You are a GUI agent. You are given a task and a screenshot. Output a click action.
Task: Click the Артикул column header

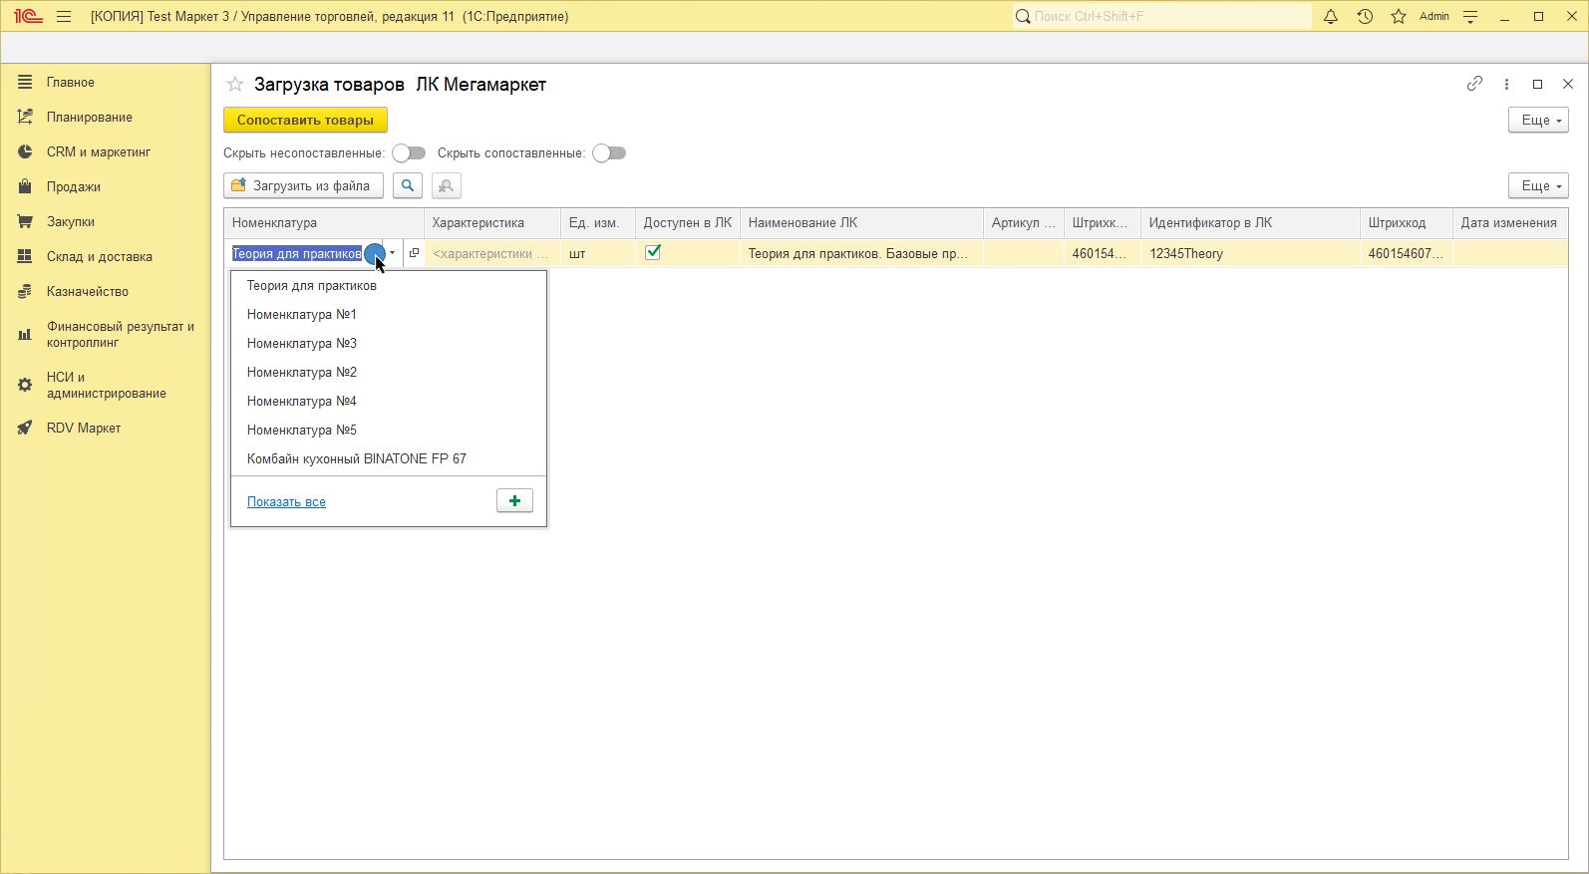point(1024,222)
